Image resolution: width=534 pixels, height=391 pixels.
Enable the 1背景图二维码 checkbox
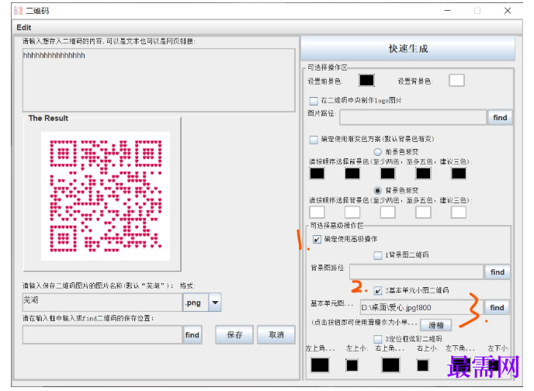pos(378,255)
